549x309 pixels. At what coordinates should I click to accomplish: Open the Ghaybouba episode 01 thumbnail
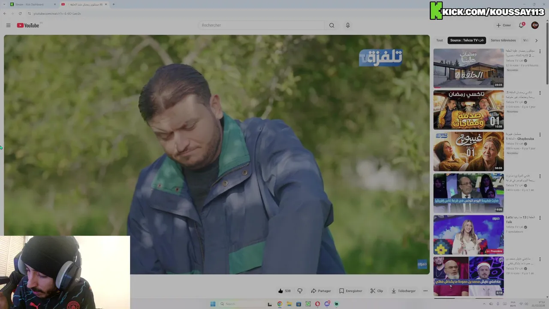click(468, 151)
